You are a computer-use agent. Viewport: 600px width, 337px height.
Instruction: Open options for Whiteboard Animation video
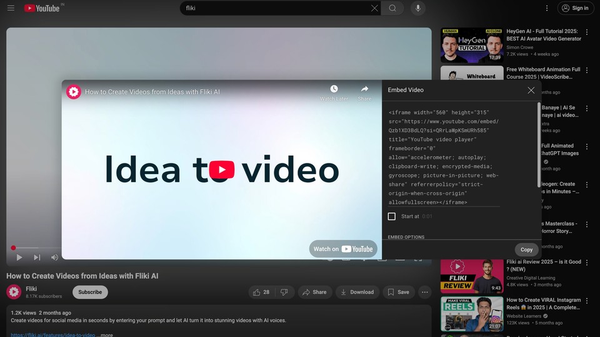coord(587,71)
